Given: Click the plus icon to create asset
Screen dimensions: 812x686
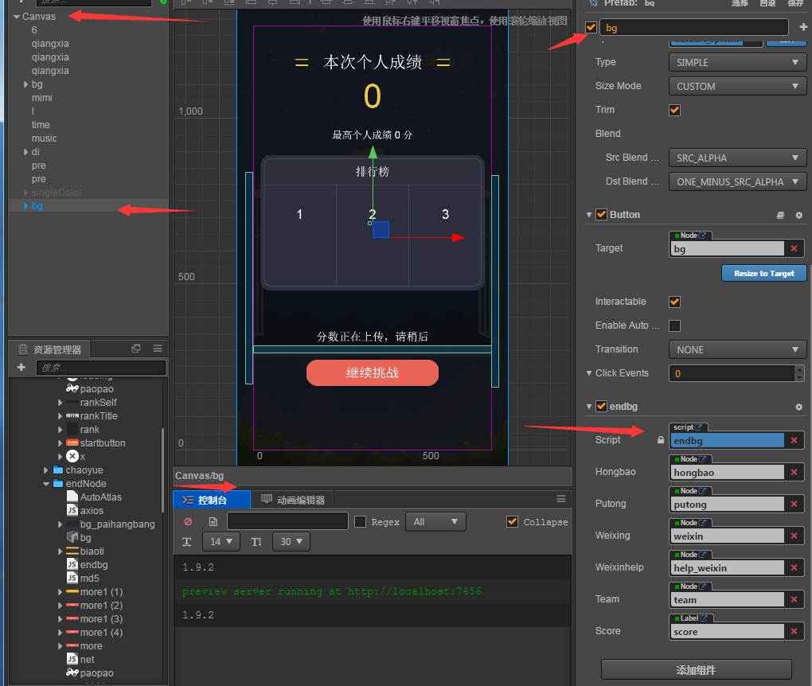Looking at the screenshot, I should pos(21,367).
